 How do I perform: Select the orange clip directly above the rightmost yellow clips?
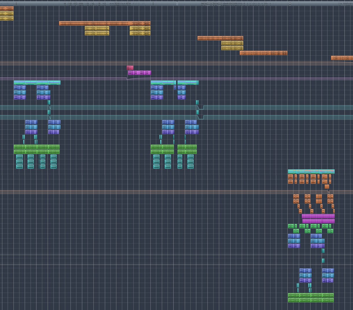pyautogui.click(x=220, y=38)
